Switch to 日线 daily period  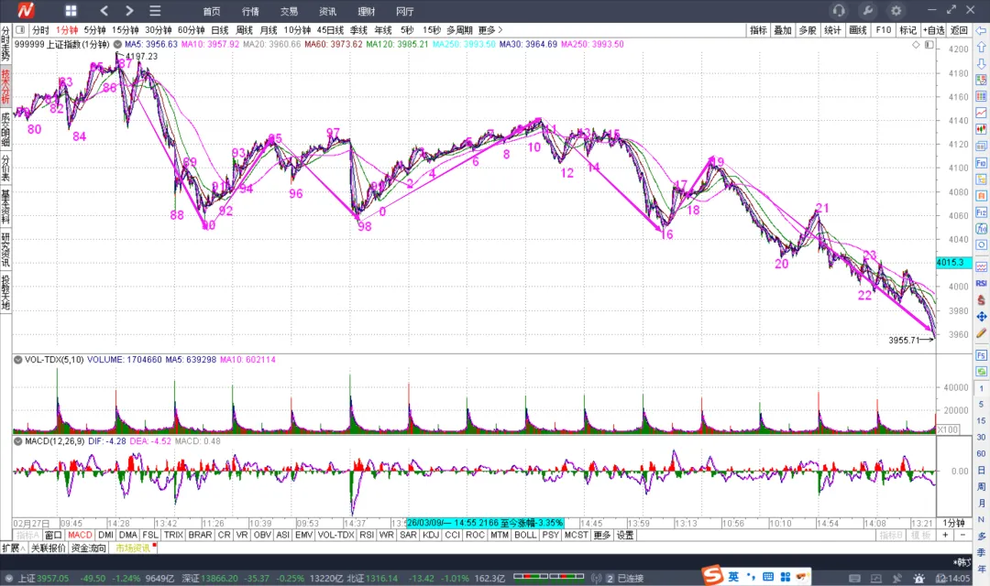(220, 29)
